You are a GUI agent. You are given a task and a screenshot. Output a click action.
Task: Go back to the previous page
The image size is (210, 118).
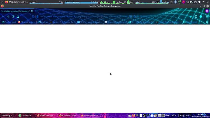click(x=3, y=17)
